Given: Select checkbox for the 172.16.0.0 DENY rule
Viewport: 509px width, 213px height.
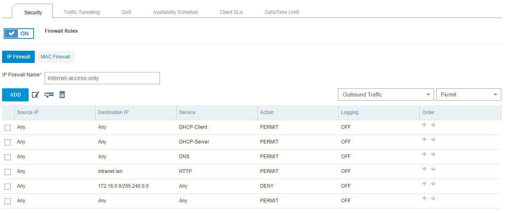Looking at the screenshot, I should point(7,186).
